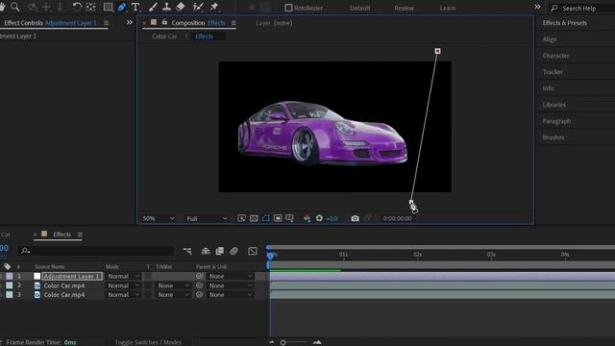Image resolution: width=615 pixels, height=346 pixels.
Task: Select the Brush tool
Action: [153, 7]
